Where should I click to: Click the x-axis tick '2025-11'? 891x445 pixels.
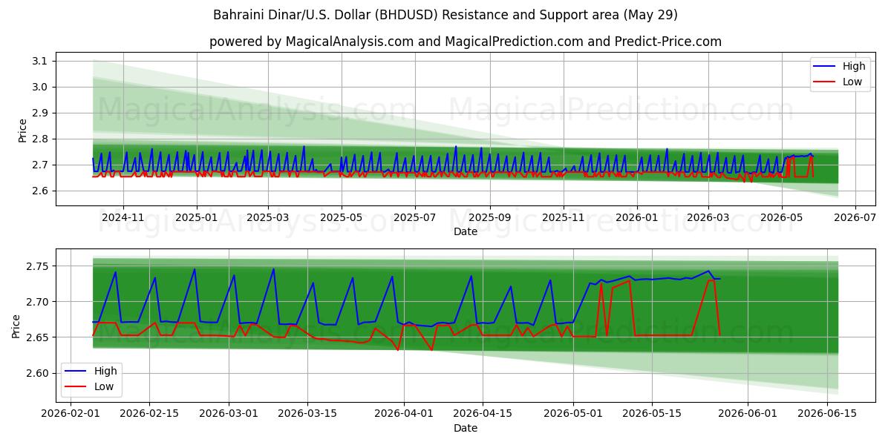pyautogui.click(x=564, y=217)
